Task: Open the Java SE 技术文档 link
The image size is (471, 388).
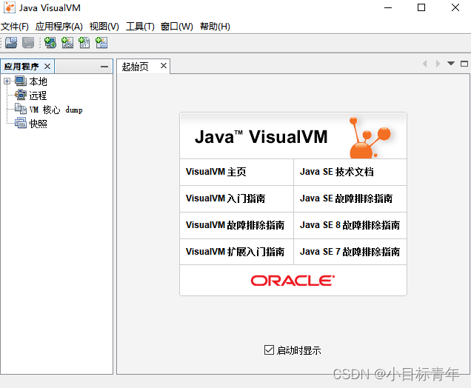Action: click(337, 172)
